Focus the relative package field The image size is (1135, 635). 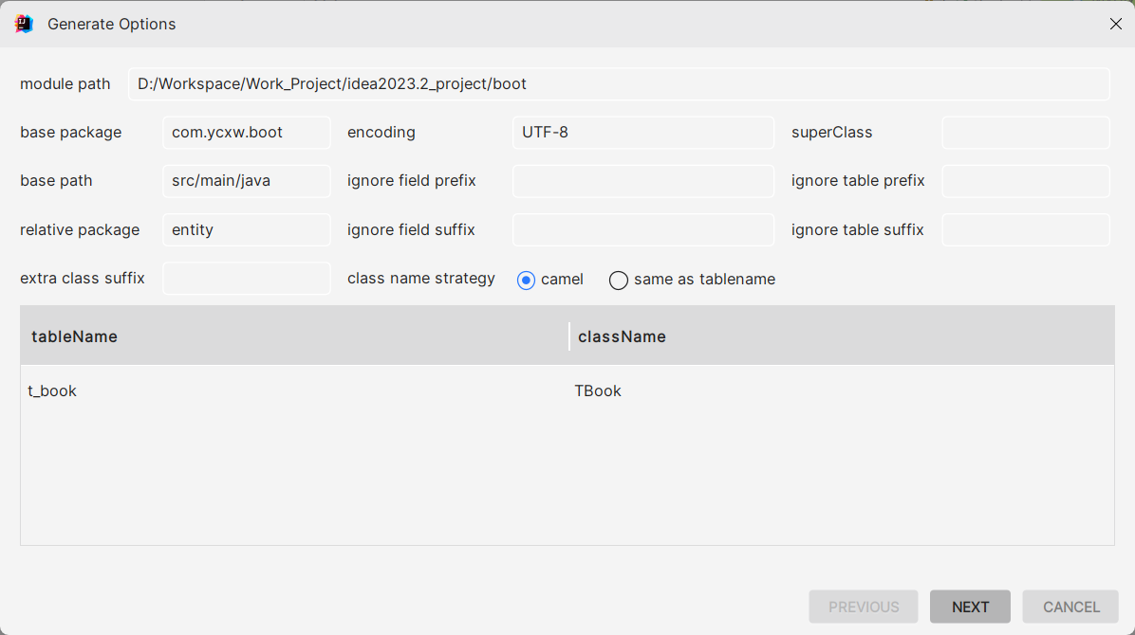click(x=247, y=229)
